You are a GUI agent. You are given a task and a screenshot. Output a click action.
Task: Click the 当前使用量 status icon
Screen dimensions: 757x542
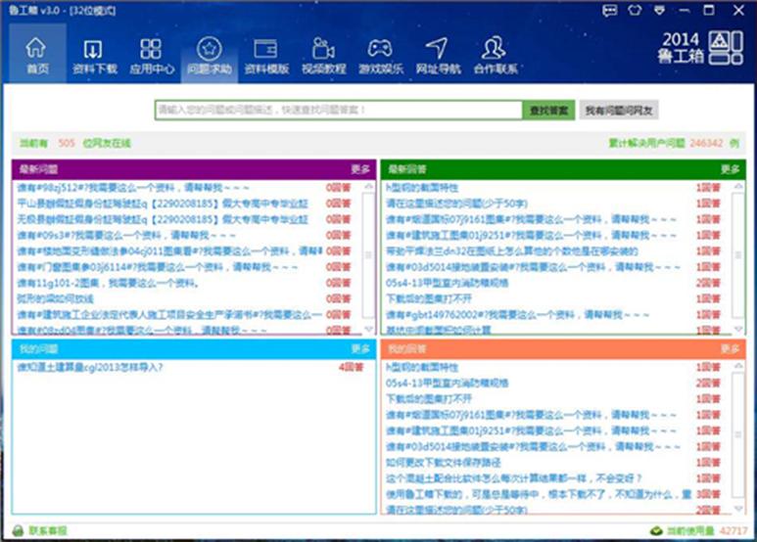click(x=655, y=531)
